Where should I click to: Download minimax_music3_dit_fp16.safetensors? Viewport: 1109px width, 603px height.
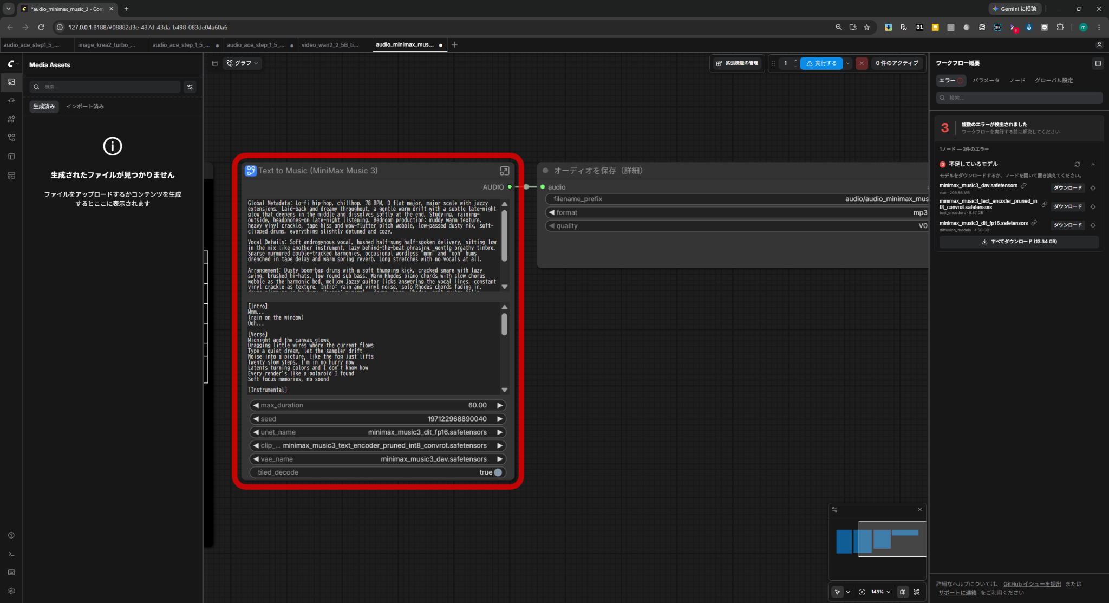coord(1068,225)
